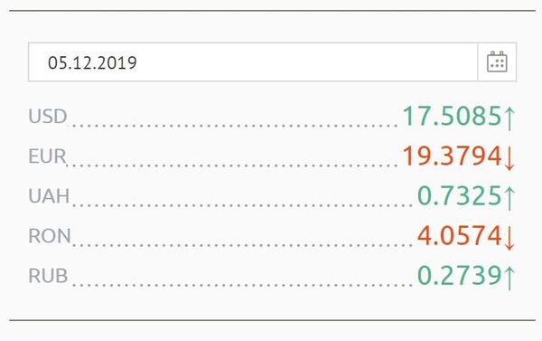Select the EUR currency label

(x=47, y=156)
